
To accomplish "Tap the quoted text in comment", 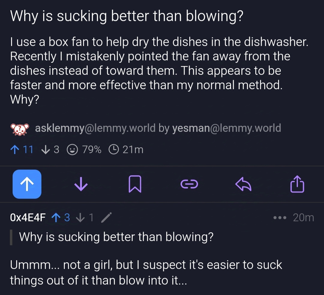I will coord(116,237).
